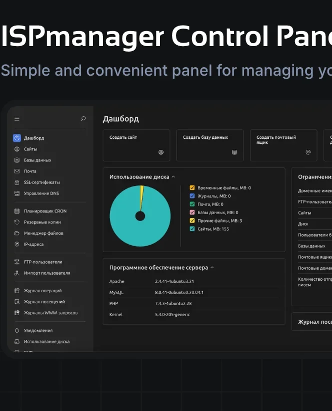Screen dimensions: 332x411
Task: Open Журнал посещений sidebar link
Action: tap(44, 302)
